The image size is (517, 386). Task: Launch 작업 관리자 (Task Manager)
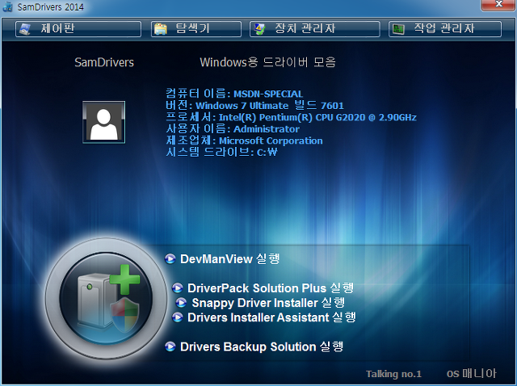click(x=445, y=29)
